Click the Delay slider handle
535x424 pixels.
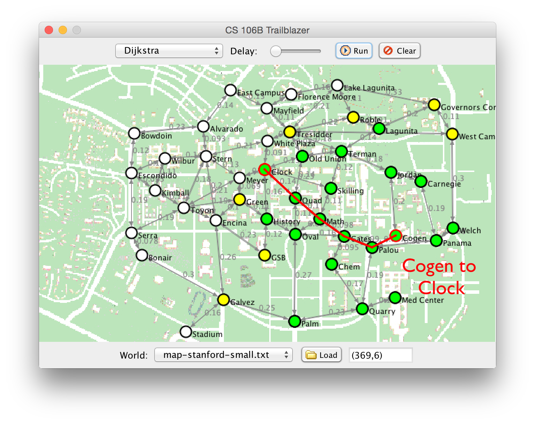pyautogui.click(x=276, y=51)
